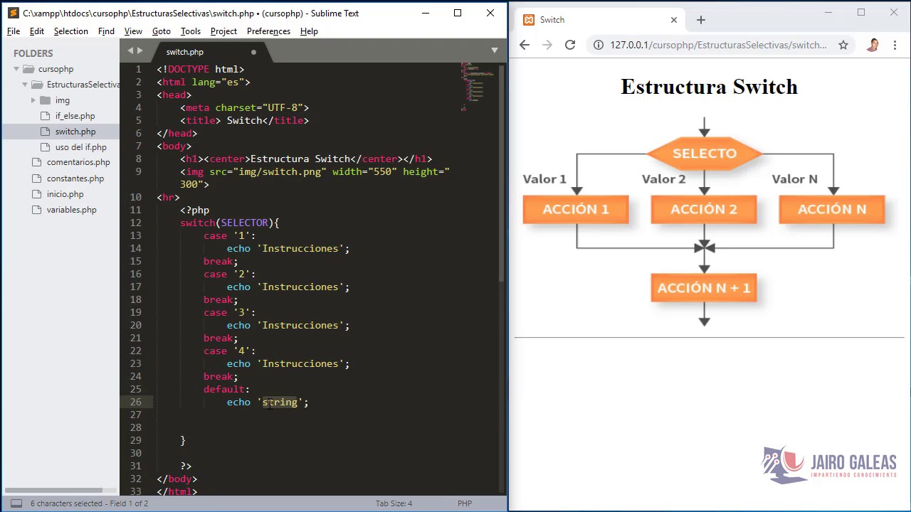Toggle sidebar via status bar panel icon
The image size is (911, 512).
click(16, 503)
